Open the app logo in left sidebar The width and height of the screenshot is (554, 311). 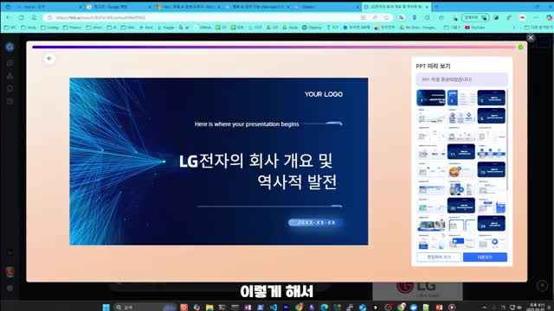coord(10,47)
